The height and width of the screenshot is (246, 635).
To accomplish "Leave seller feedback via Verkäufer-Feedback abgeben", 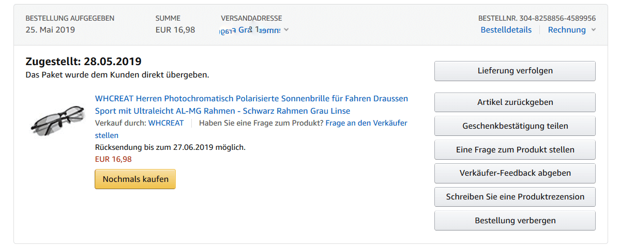I will tap(515, 173).
